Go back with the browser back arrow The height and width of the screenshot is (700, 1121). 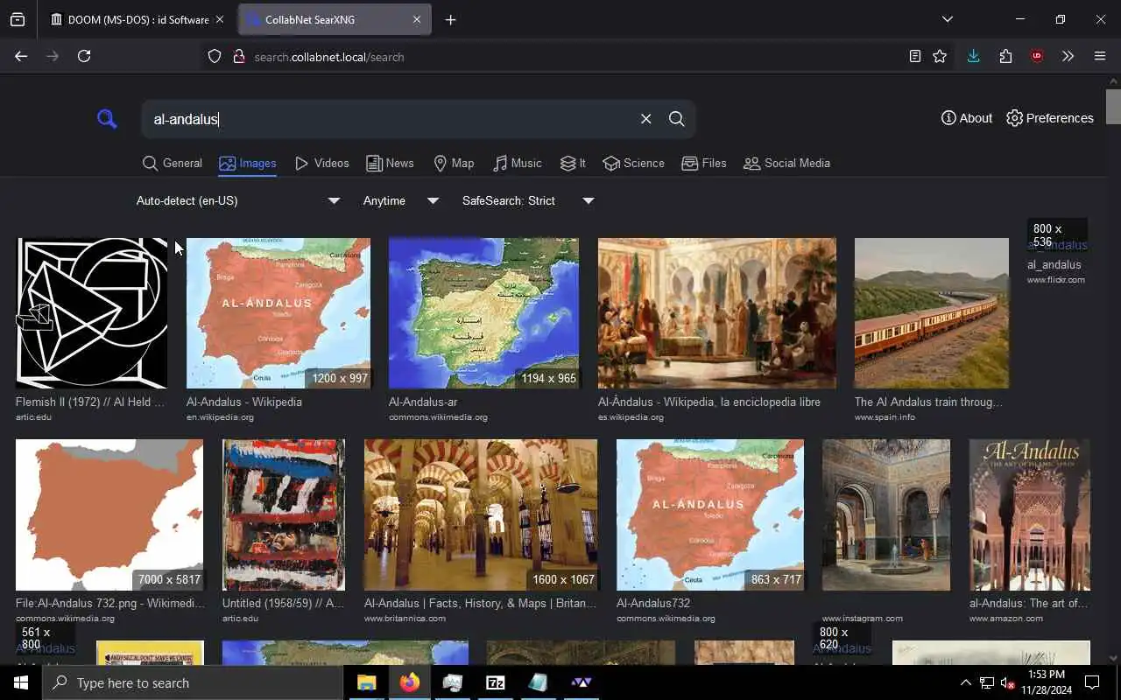pyautogui.click(x=21, y=56)
